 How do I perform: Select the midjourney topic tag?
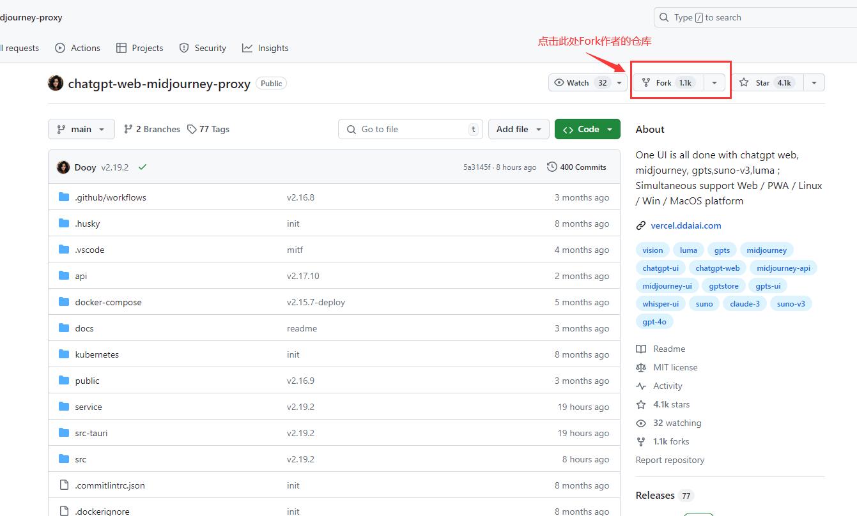pos(766,250)
